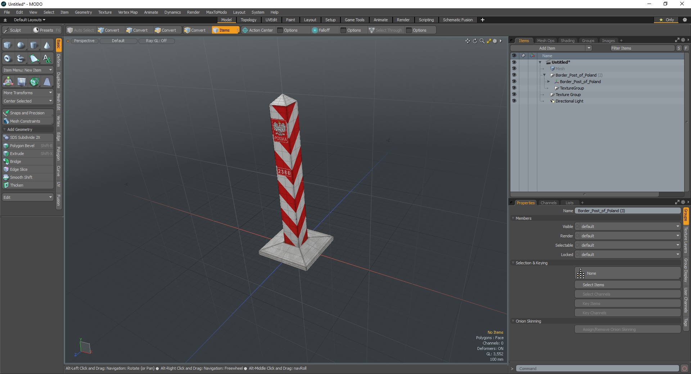
Task: Select the Sphere primitive tool
Action: pyautogui.click(x=21, y=45)
